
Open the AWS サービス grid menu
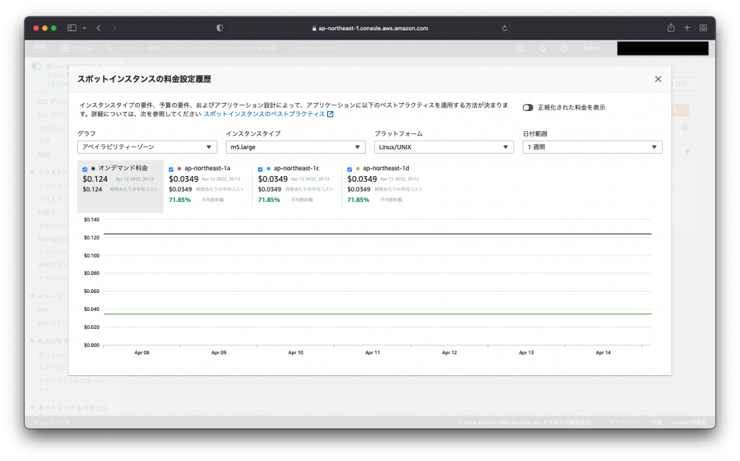pyautogui.click(x=77, y=48)
